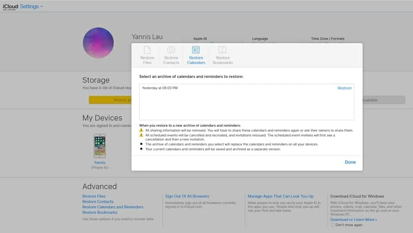
Task: Enable the Don't show again checkbox
Action: [x=333, y=225]
